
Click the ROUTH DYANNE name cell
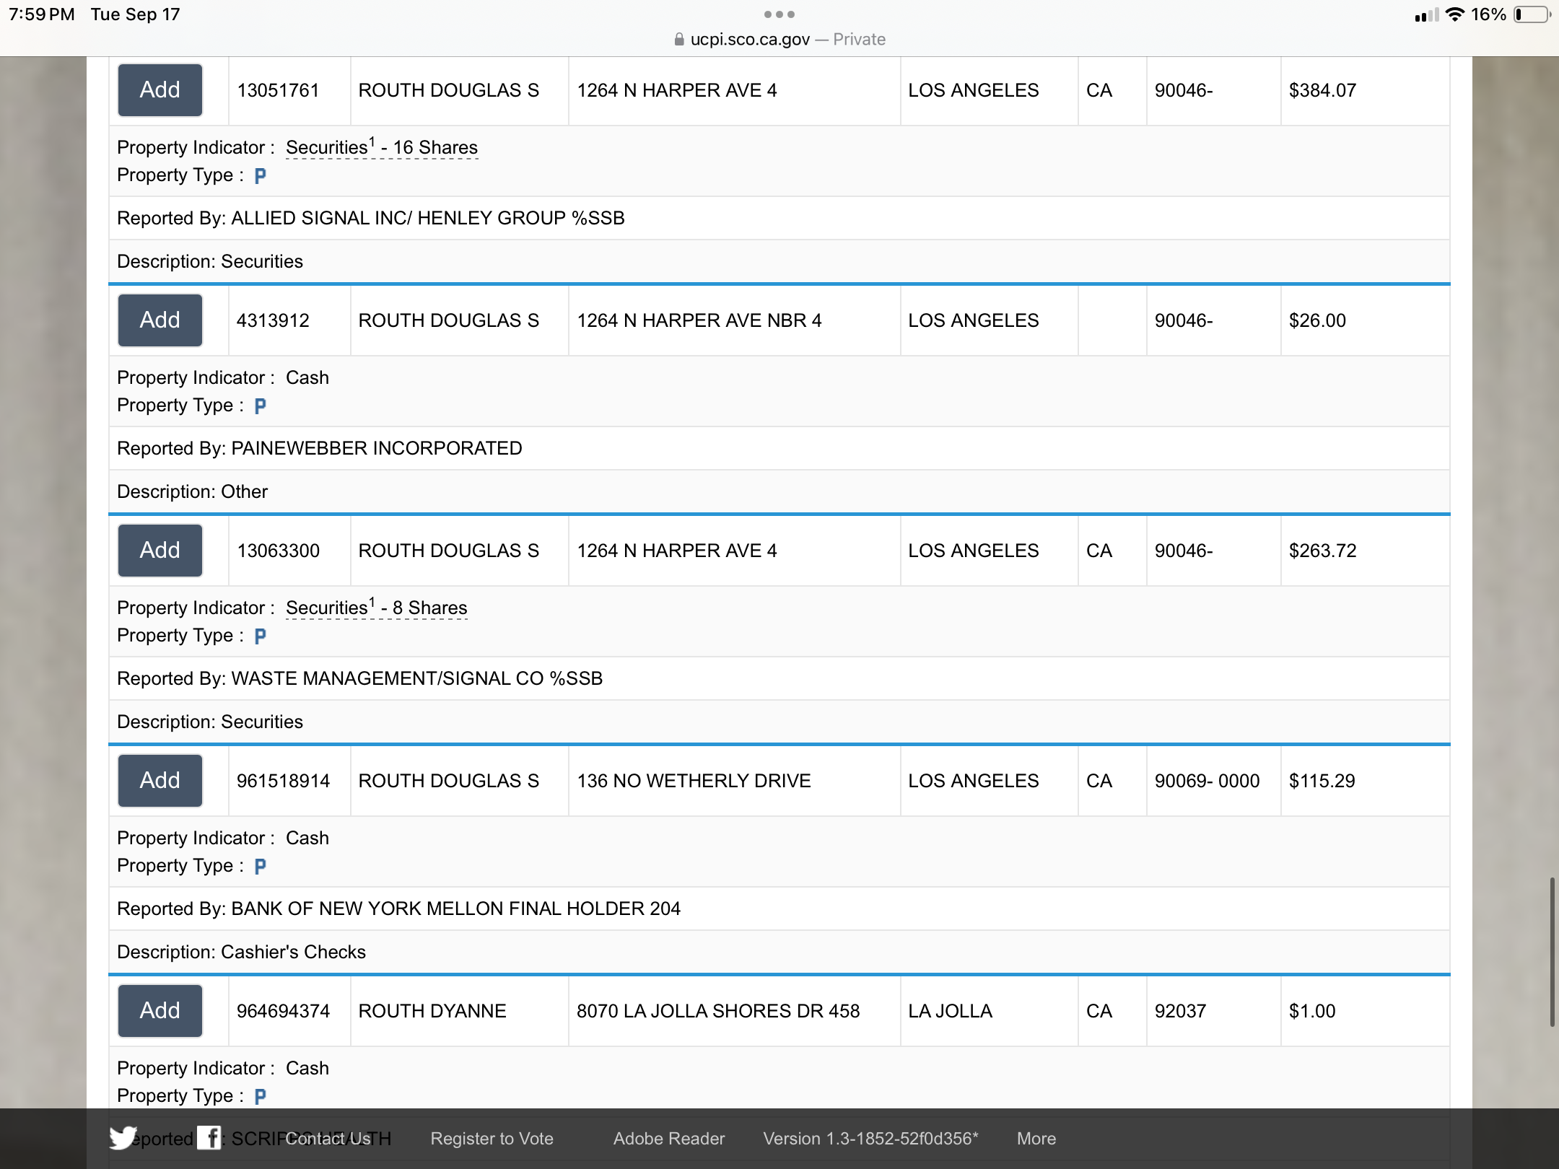click(460, 1011)
